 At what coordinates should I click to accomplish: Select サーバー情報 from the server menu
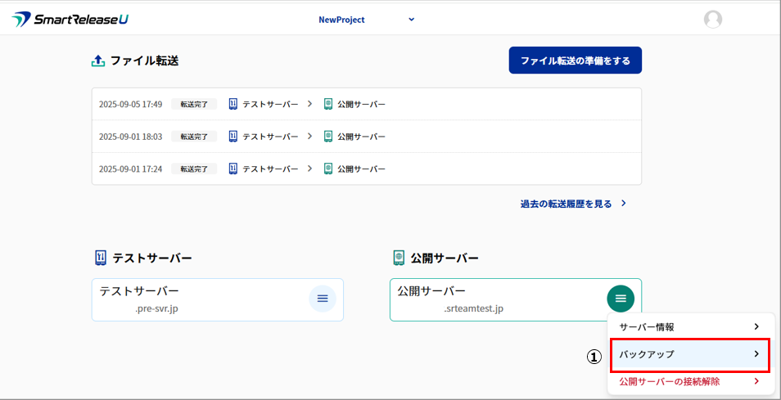[647, 326]
